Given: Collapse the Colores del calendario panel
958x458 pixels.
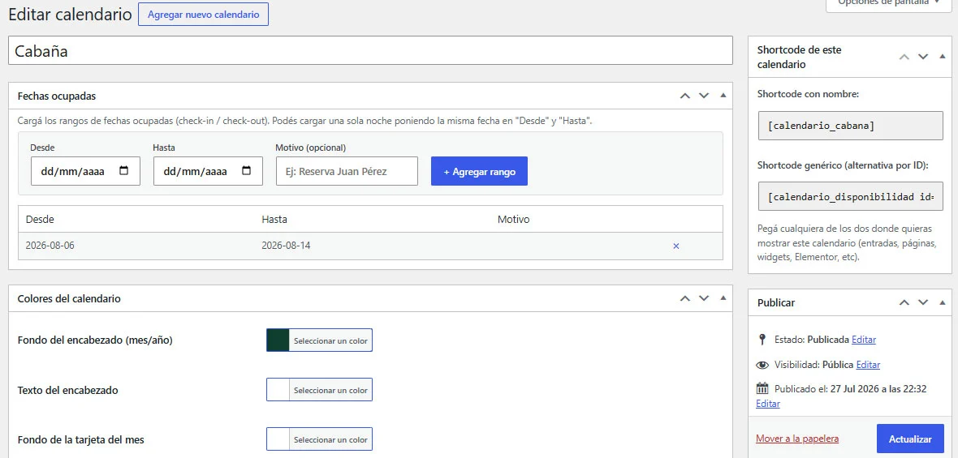Looking at the screenshot, I should [x=723, y=298].
